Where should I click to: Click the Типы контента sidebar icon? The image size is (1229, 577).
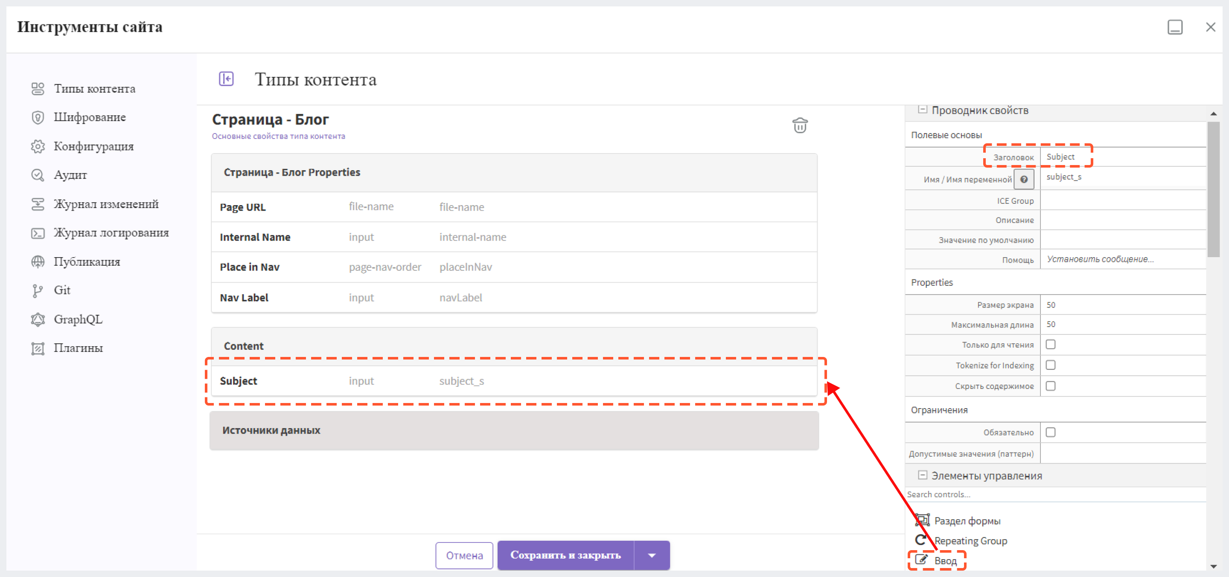[x=38, y=89]
